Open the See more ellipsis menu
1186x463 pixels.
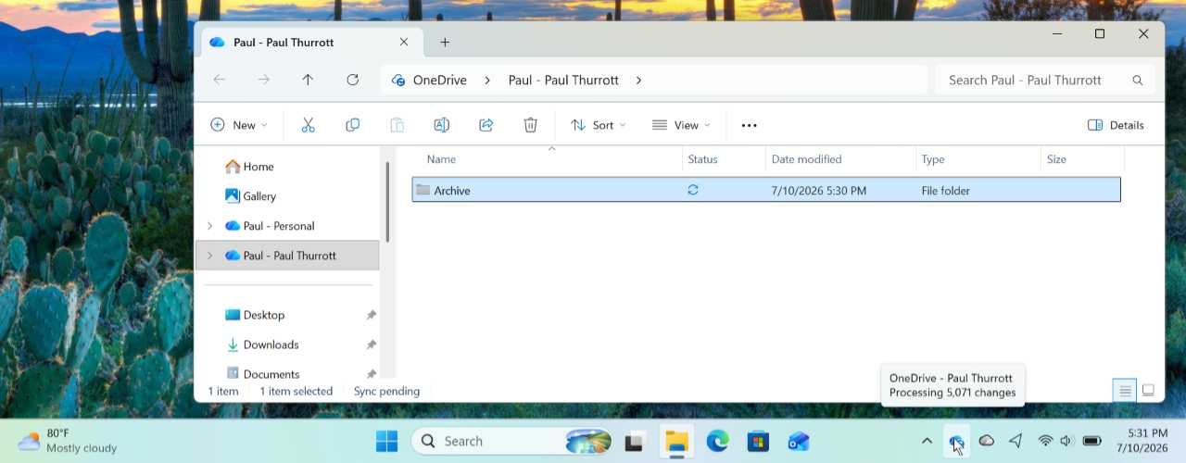(750, 125)
